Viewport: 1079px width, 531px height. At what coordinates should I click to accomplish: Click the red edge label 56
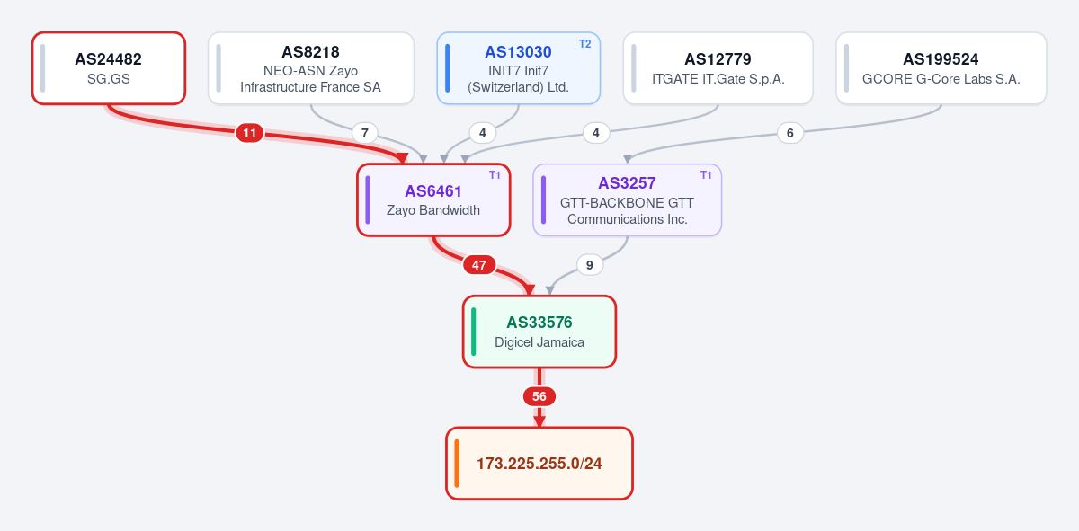539,396
